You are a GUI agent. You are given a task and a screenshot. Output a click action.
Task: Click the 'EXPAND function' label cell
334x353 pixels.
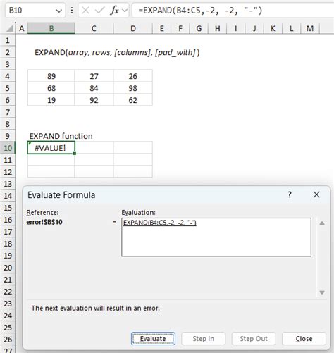[x=61, y=136]
